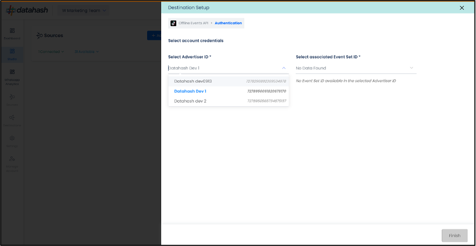Expand the Event Set ID dropdown chevron

(x=412, y=68)
